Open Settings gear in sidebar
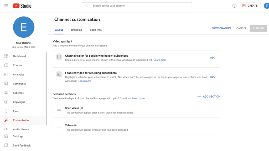This screenshot has height=151, width=269. [6, 136]
